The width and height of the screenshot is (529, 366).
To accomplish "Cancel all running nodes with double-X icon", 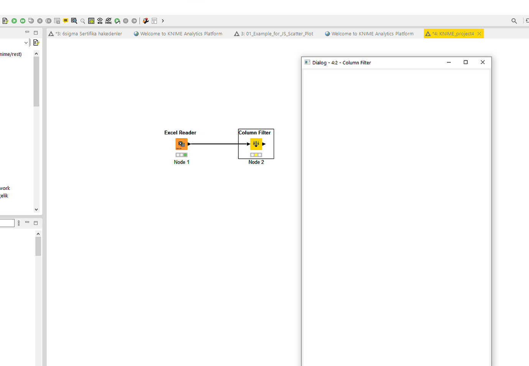I will 48,21.
